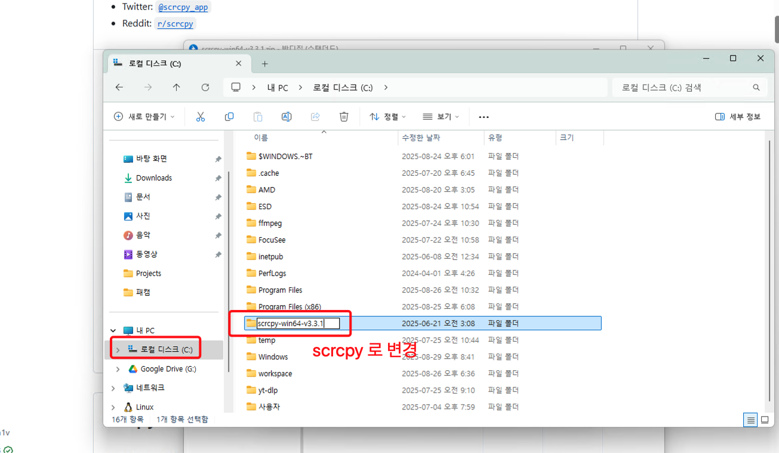The width and height of the screenshot is (779, 453).
Task: Click the pin icon beside 문서
Action: coord(218,197)
